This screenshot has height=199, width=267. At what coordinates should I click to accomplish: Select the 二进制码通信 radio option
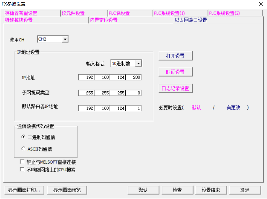[x=24, y=137]
